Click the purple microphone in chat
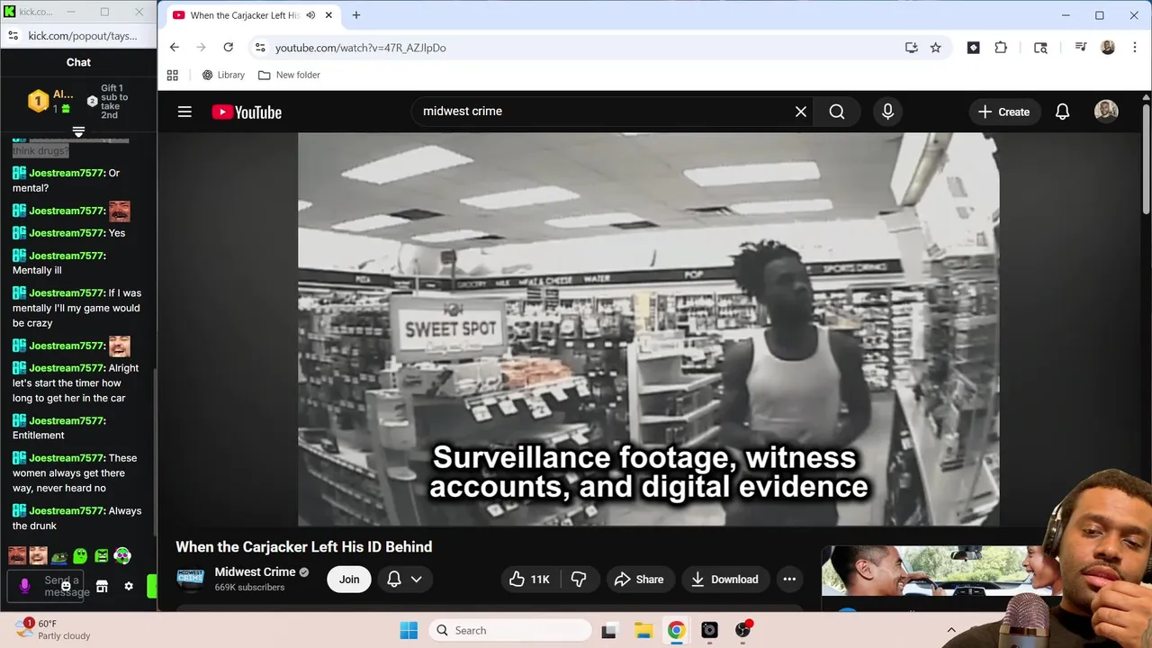Viewport: 1152px width, 648px height. (24, 586)
